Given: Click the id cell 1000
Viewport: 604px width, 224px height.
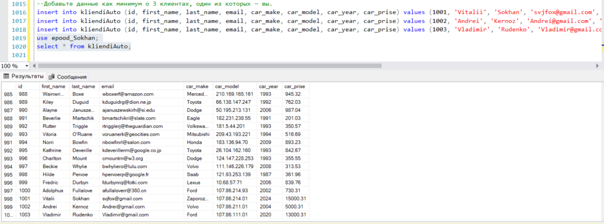Looking at the screenshot, I should (28, 190).
